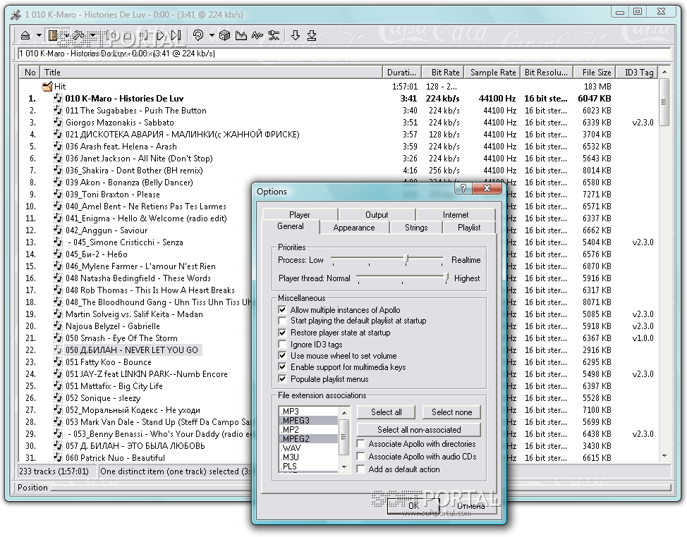Click the Select none button
The image size is (687, 537).
[x=451, y=412]
